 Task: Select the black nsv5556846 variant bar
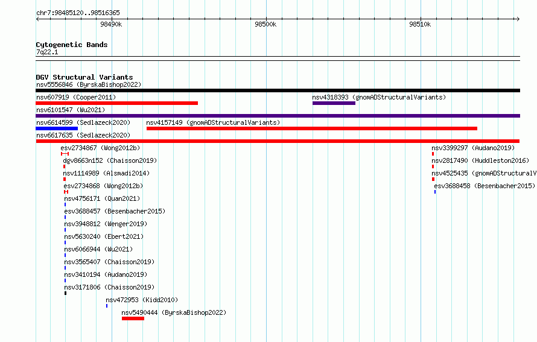278,90
